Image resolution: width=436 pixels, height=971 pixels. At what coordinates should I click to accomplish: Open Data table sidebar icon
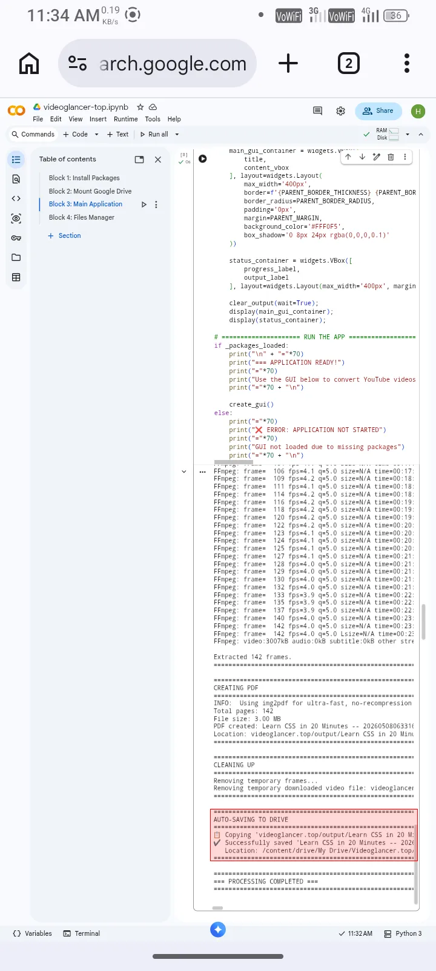16,277
